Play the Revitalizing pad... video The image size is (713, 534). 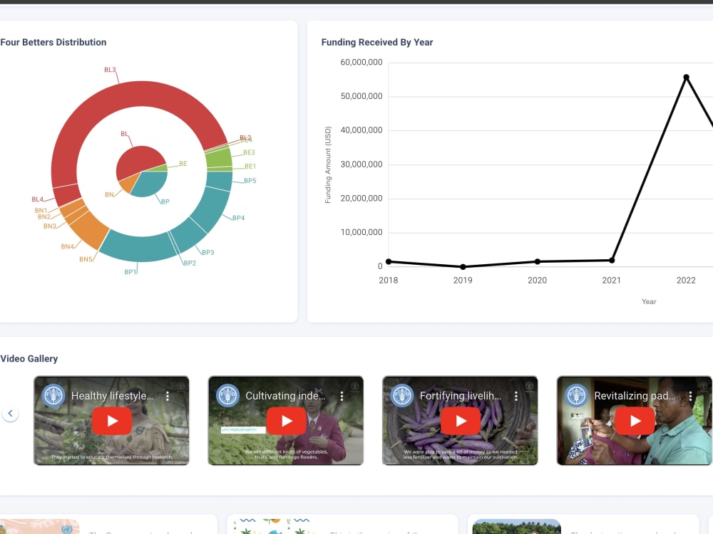tap(635, 421)
